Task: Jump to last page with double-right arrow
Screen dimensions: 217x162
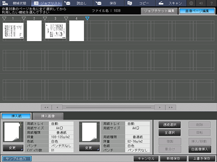Action: [x=170, y=107]
